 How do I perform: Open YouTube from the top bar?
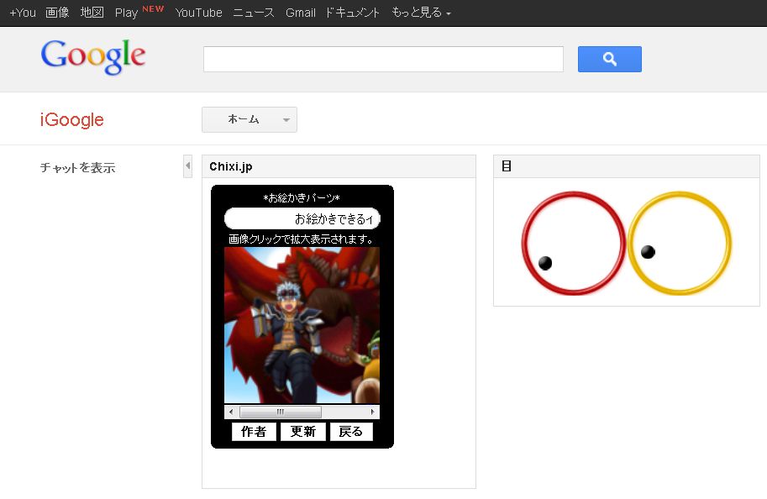[199, 13]
